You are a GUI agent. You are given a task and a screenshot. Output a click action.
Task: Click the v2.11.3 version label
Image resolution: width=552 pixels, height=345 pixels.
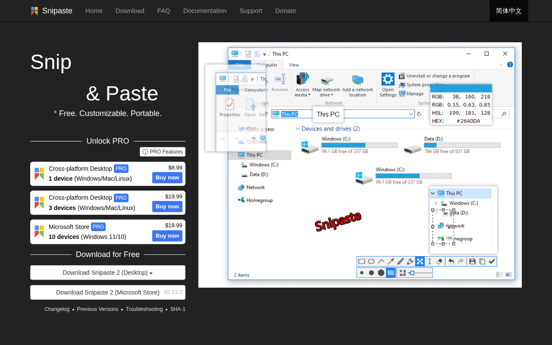click(x=173, y=292)
